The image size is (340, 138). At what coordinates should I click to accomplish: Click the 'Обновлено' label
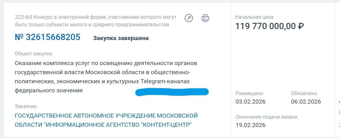(x=304, y=93)
